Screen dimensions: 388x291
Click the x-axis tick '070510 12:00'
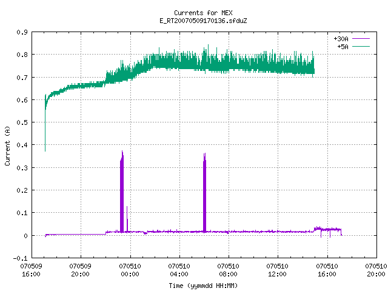pos(277,270)
